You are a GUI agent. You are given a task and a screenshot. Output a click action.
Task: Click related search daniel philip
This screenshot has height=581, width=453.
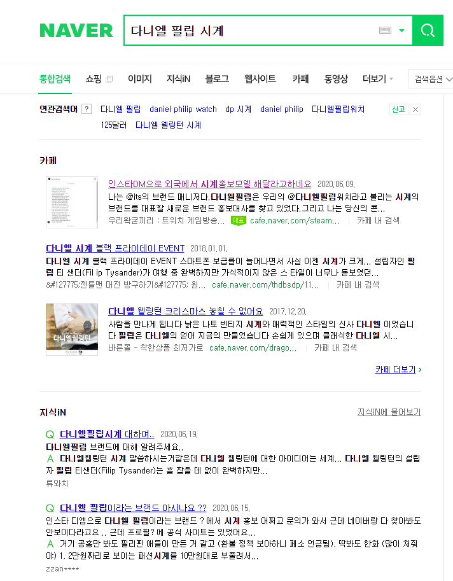pos(281,109)
